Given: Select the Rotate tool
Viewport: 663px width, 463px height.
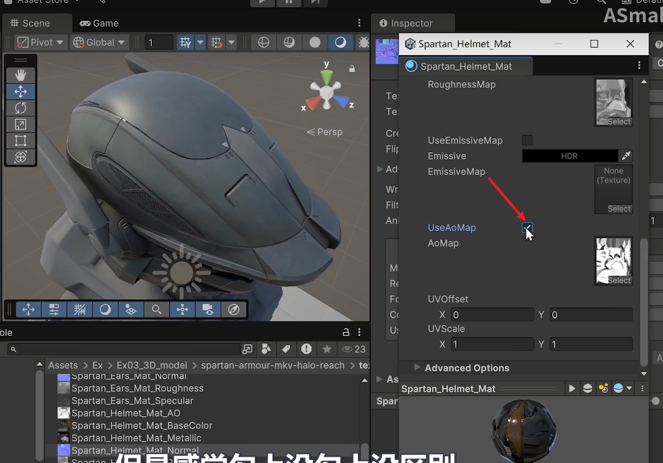Looking at the screenshot, I should click(x=21, y=108).
